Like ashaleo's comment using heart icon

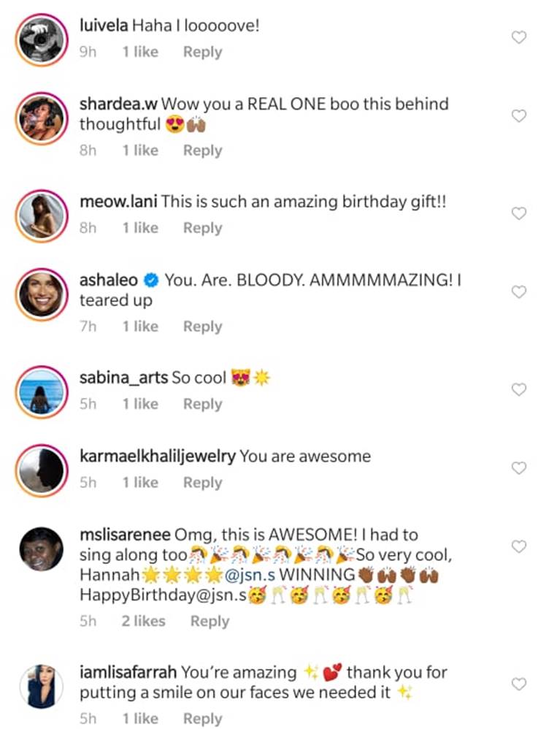point(518,291)
